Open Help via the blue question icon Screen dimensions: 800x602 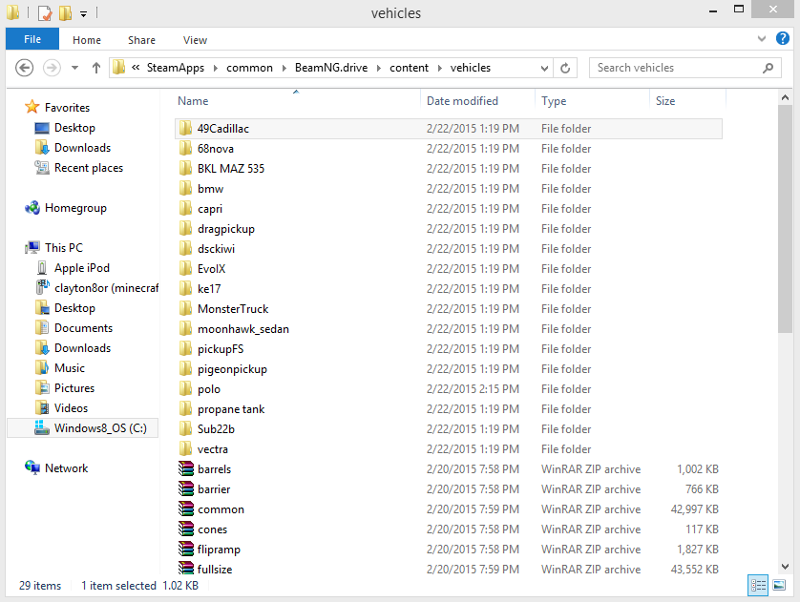coord(782,38)
